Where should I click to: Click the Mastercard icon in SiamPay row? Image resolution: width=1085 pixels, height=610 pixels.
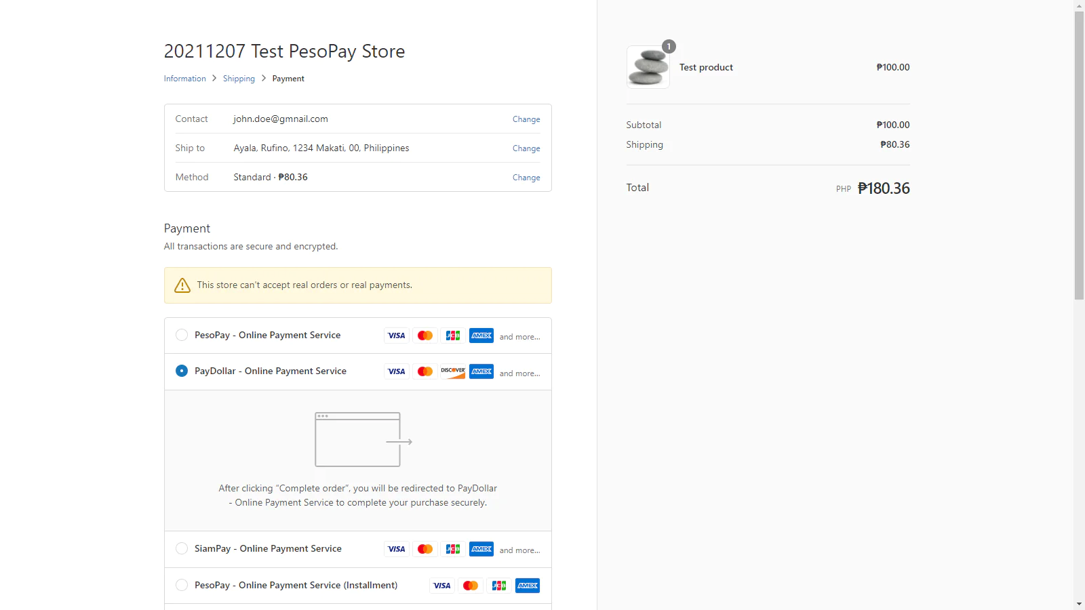pos(425,549)
